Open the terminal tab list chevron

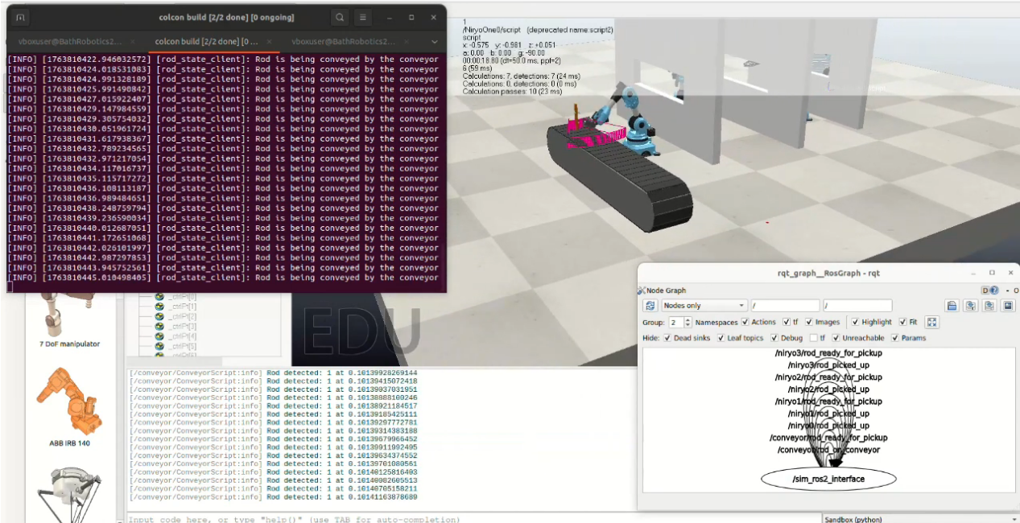434,41
